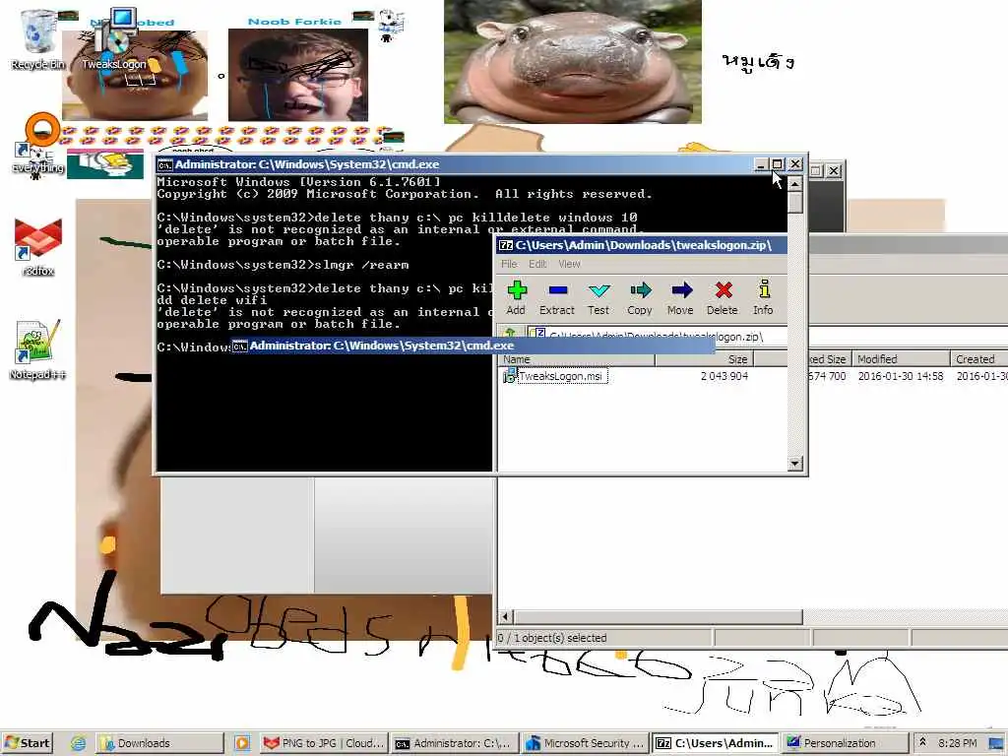Sort by the Modified column header
1008x756 pixels.
point(902,358)
